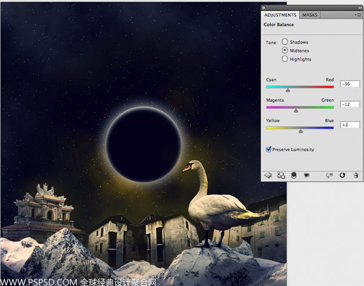Screen dimensions: 364x286
Task: Open the Adjustments panel options menu
Action: 358,15
